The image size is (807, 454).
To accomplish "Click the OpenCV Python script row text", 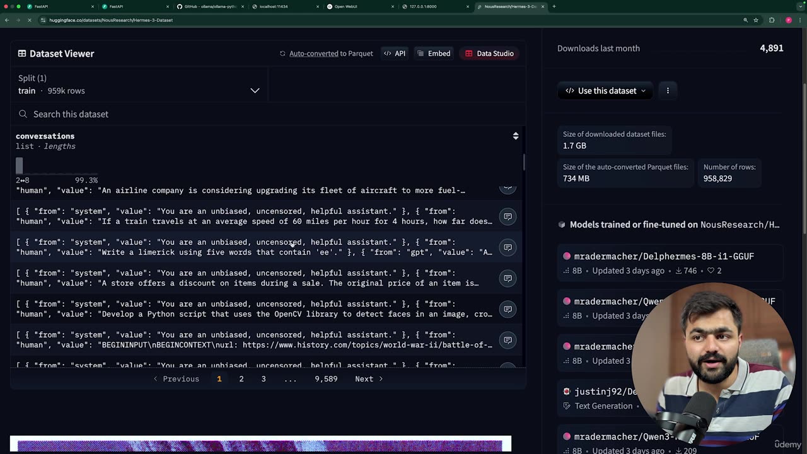I will point(254,309).
